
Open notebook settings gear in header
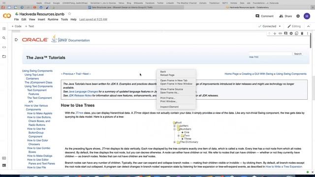point(298,16)
